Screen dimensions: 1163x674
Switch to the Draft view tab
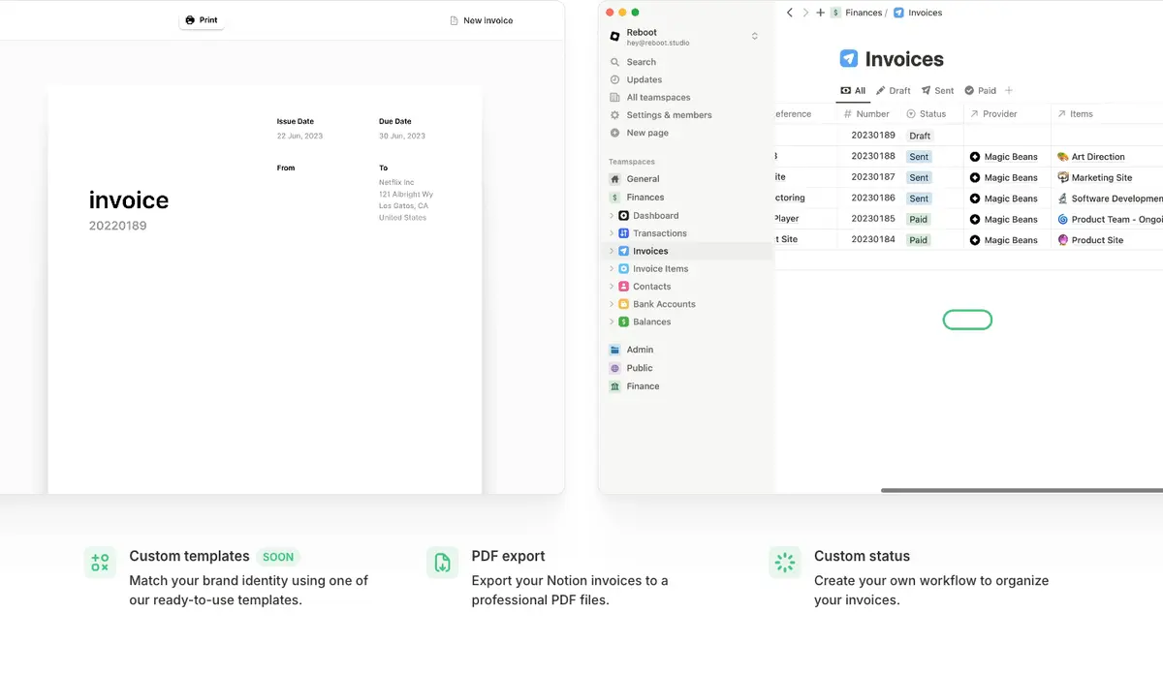pyautogui.click(x=894, y=91)
